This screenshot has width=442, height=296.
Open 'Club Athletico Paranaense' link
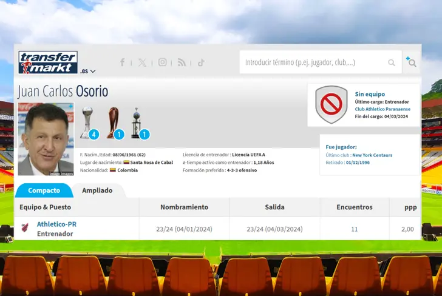382,109
